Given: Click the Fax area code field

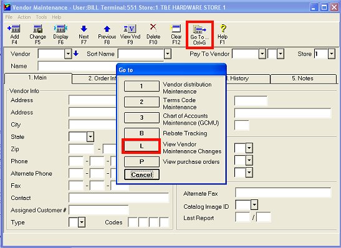Looking at the screenshot, I should tap(76, 186).
